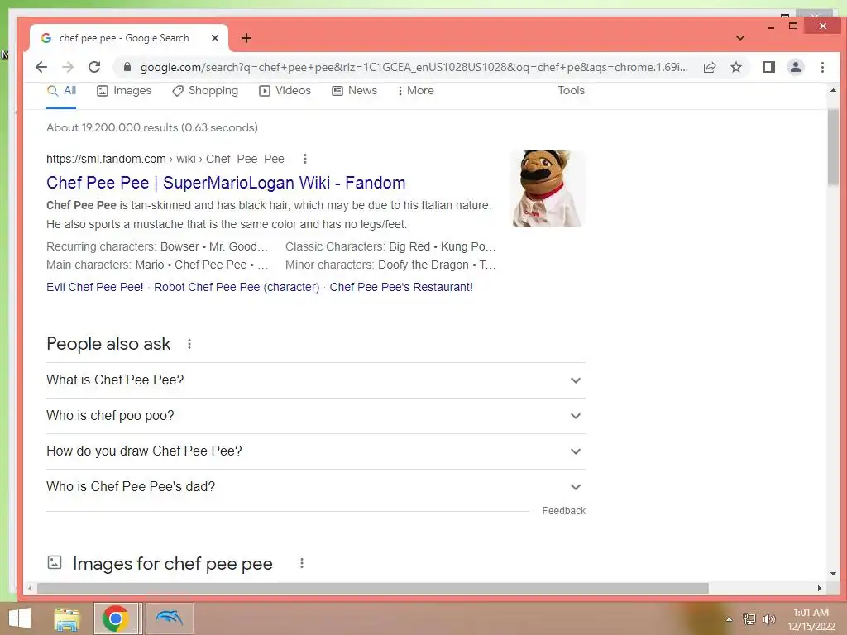Go back to the previous page
Image resolution: width=847 pixels, height=635 pixels.
(x=41, y=67)
